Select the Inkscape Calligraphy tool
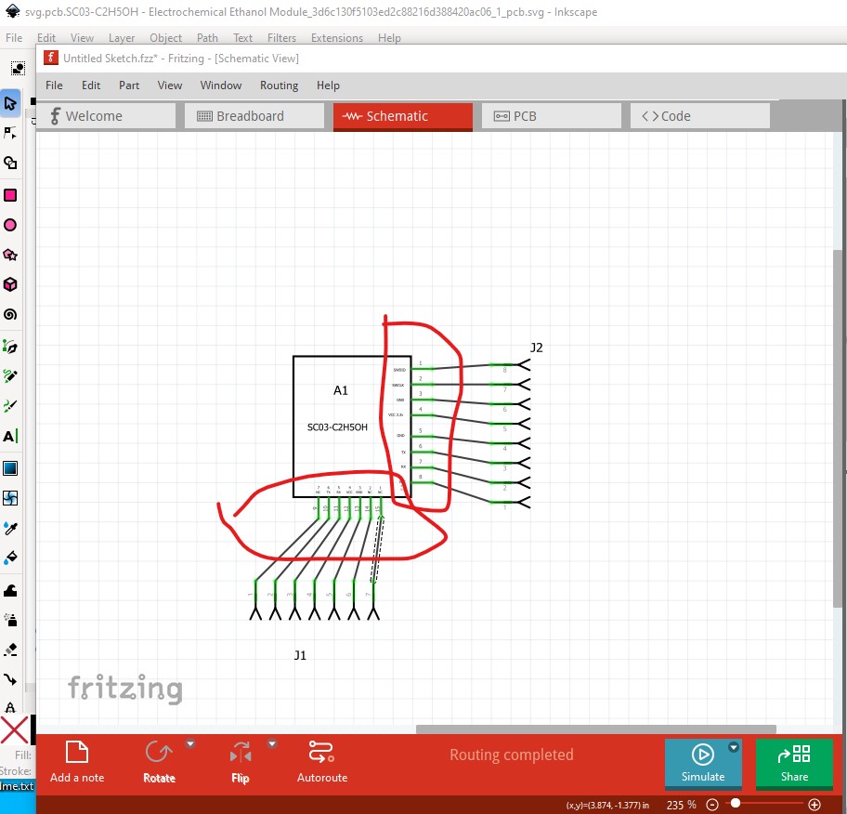This screenshot has width=847, height=814. click(x=10, y=405)
